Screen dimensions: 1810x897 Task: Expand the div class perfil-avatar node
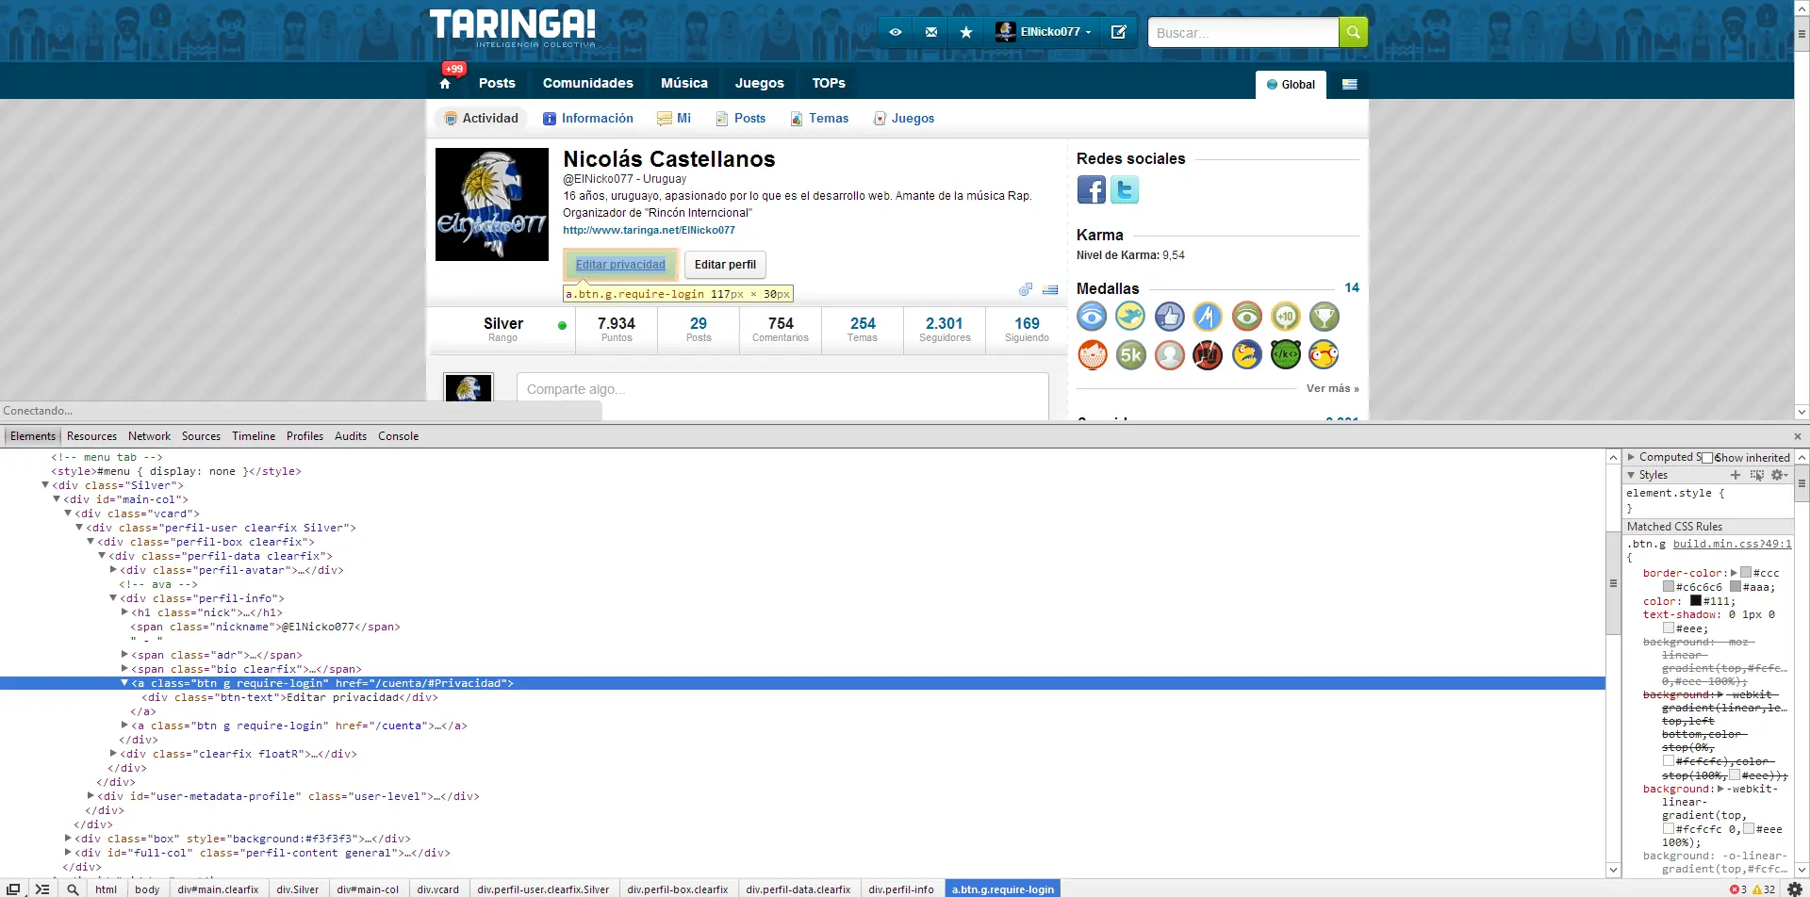pyautogui.click(x=113, y=570)
